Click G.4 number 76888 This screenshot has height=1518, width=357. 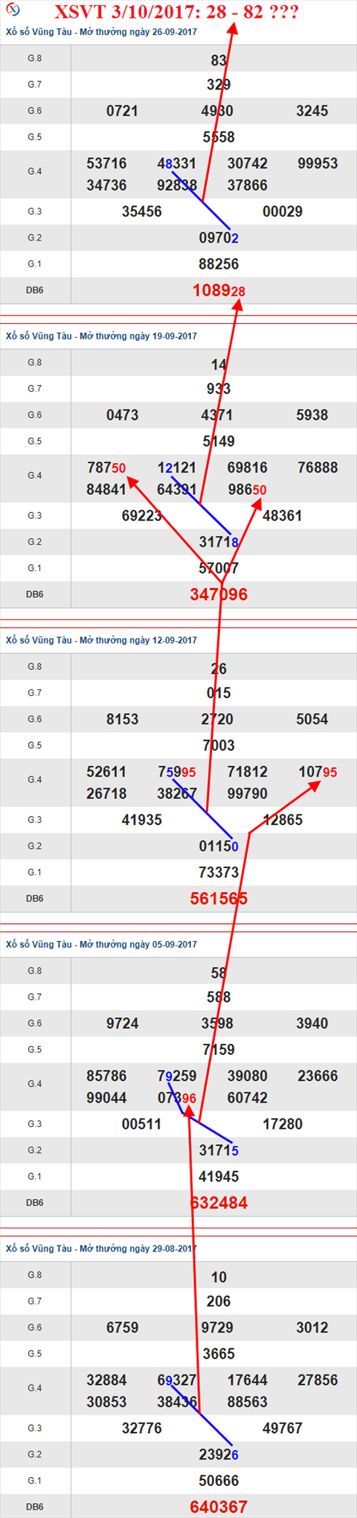click(x=318, y=468)
